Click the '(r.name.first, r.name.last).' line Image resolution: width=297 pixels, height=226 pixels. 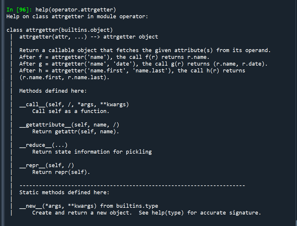pos(66,77)
